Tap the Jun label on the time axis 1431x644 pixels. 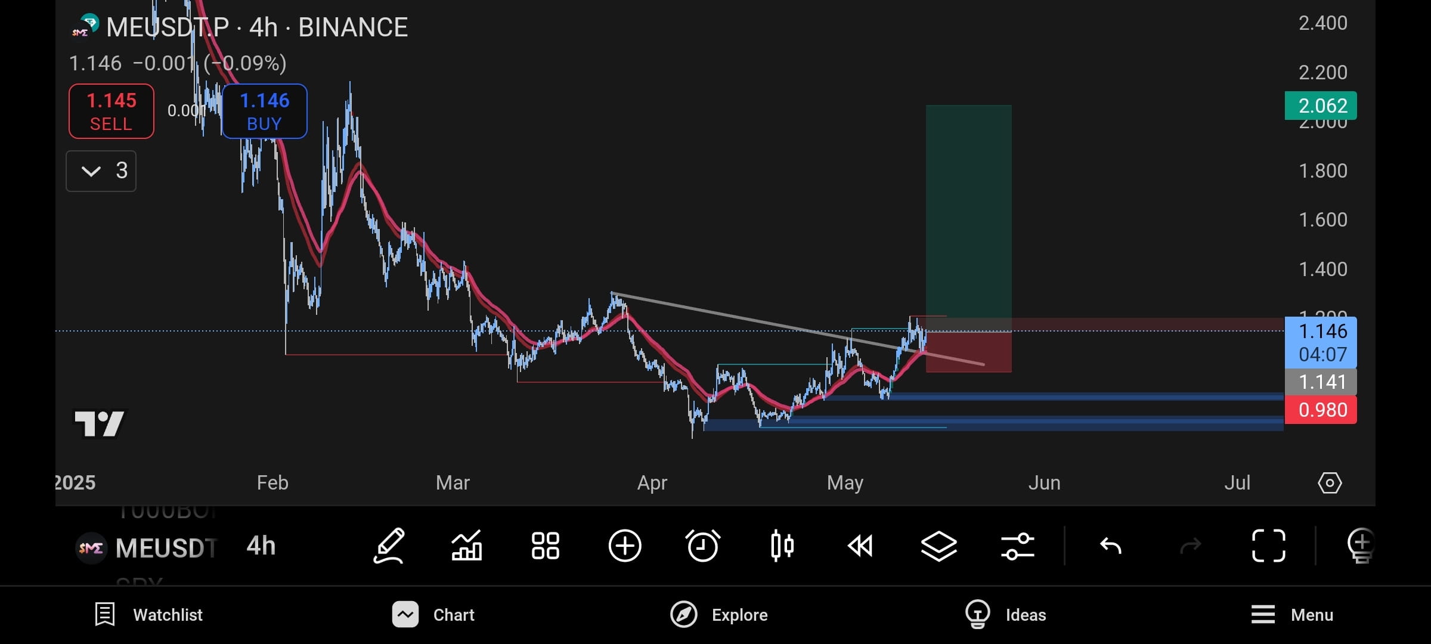tap(1044, 482)
